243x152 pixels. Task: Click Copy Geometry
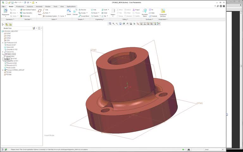pos(26,13)
